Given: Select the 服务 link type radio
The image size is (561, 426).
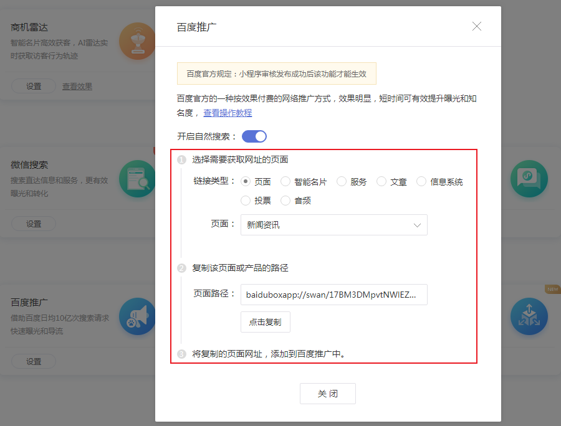Looking at the screenshot, I should (342, 182).
